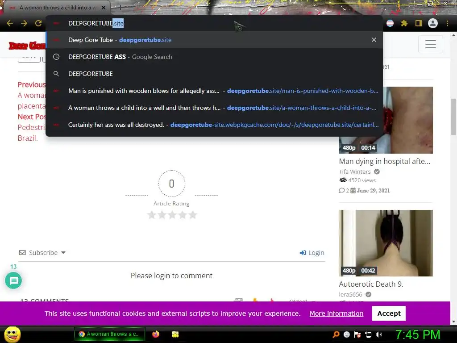Launch Firefox from the taskbar
This screenshot has width=457, height=343.
pos(156,334)
